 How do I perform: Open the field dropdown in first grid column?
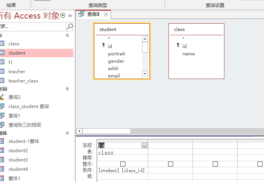point(144,146)
